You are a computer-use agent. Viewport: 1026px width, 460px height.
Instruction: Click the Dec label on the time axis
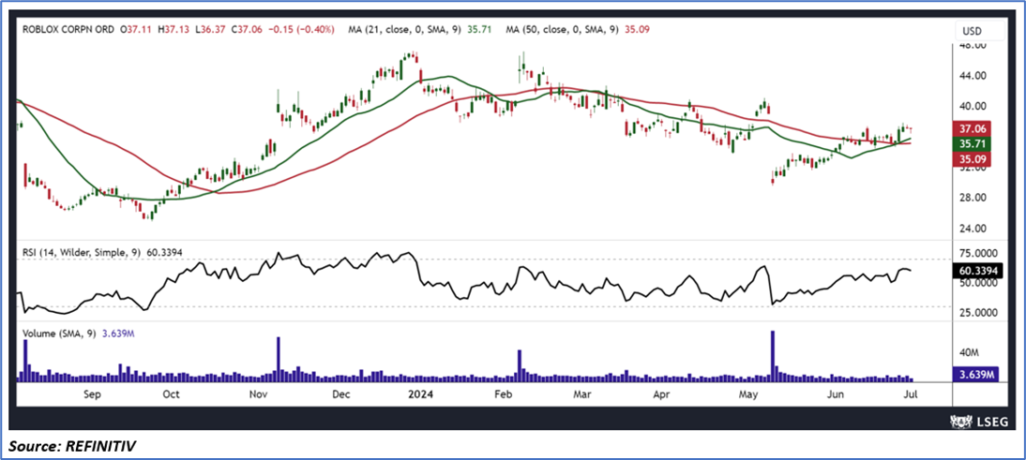coord(341,394)
